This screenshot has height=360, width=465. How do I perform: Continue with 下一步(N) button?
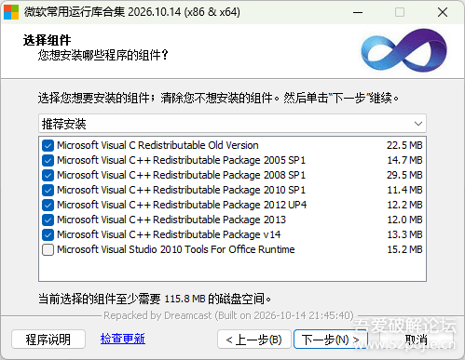tap(331, 340)
